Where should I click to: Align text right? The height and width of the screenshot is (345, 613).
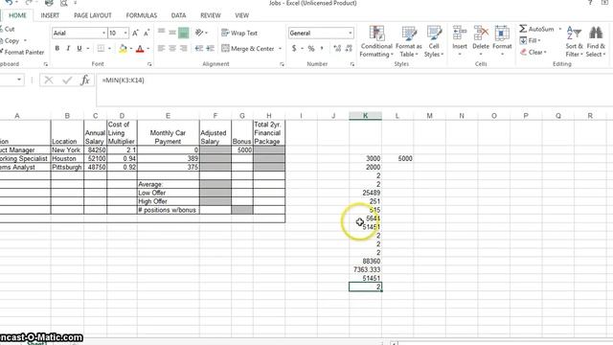point(183,49)
